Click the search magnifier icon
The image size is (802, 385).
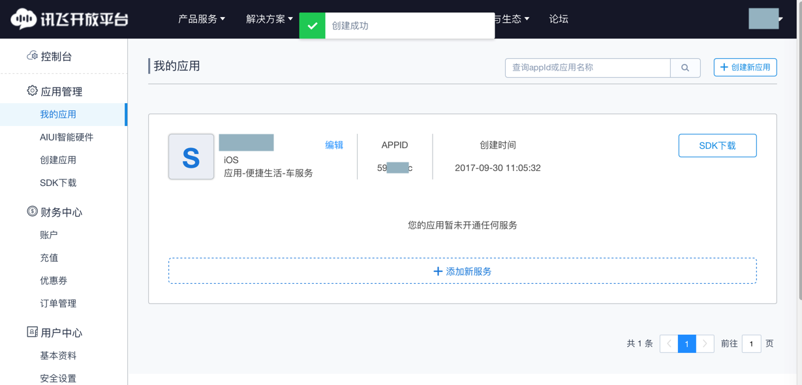point(685,68)
